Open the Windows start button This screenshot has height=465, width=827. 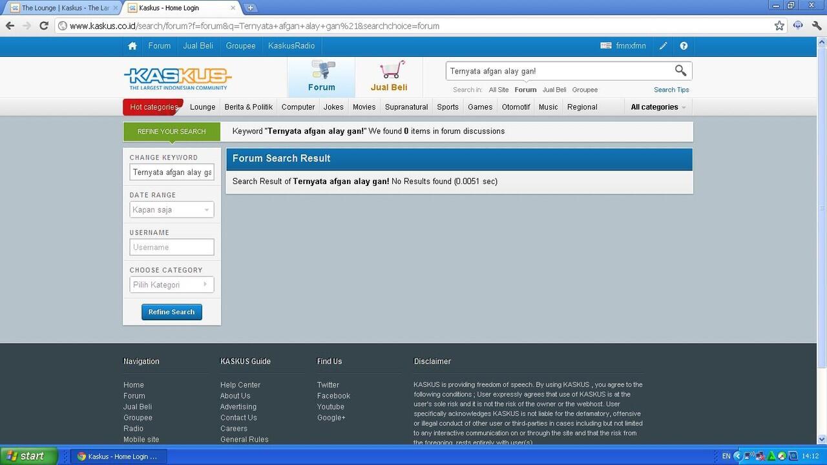pos(29,456)
